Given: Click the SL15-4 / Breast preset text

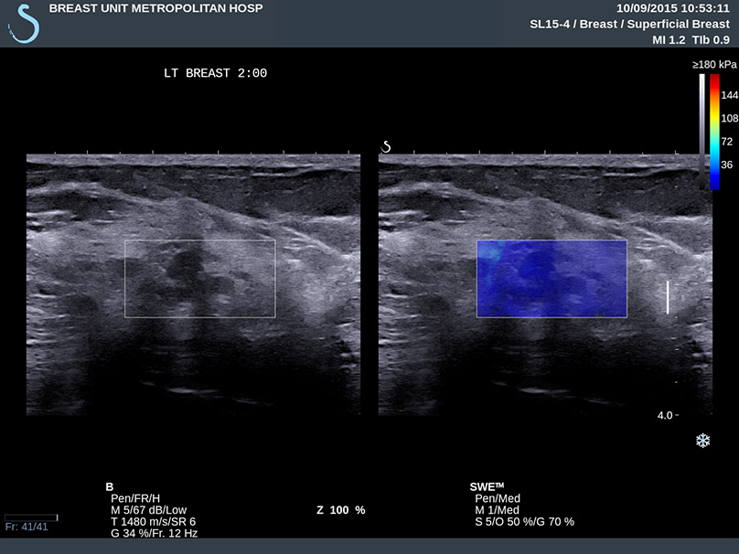Looking at the screenshot, I should click(629, 24).
